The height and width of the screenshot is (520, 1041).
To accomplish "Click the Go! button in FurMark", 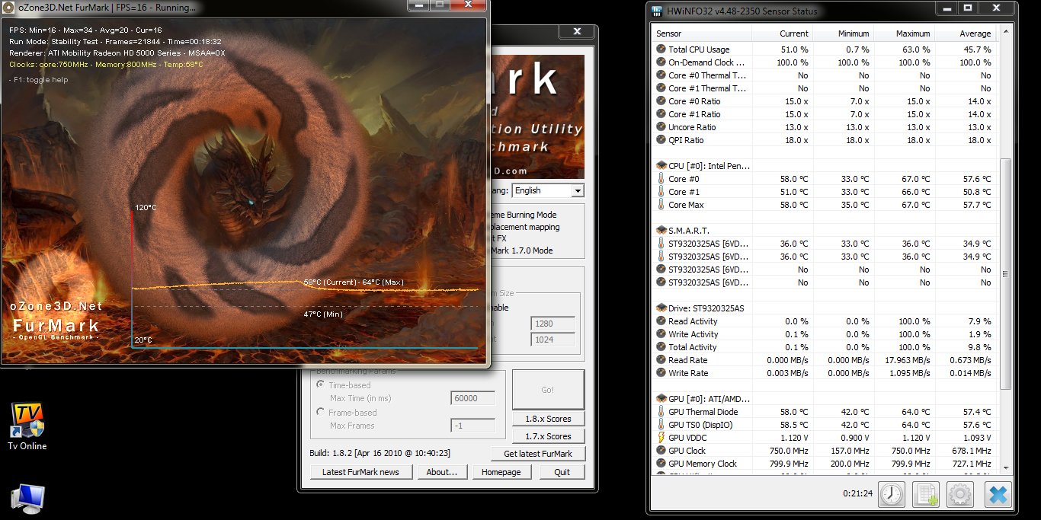I will click(548, 390).
